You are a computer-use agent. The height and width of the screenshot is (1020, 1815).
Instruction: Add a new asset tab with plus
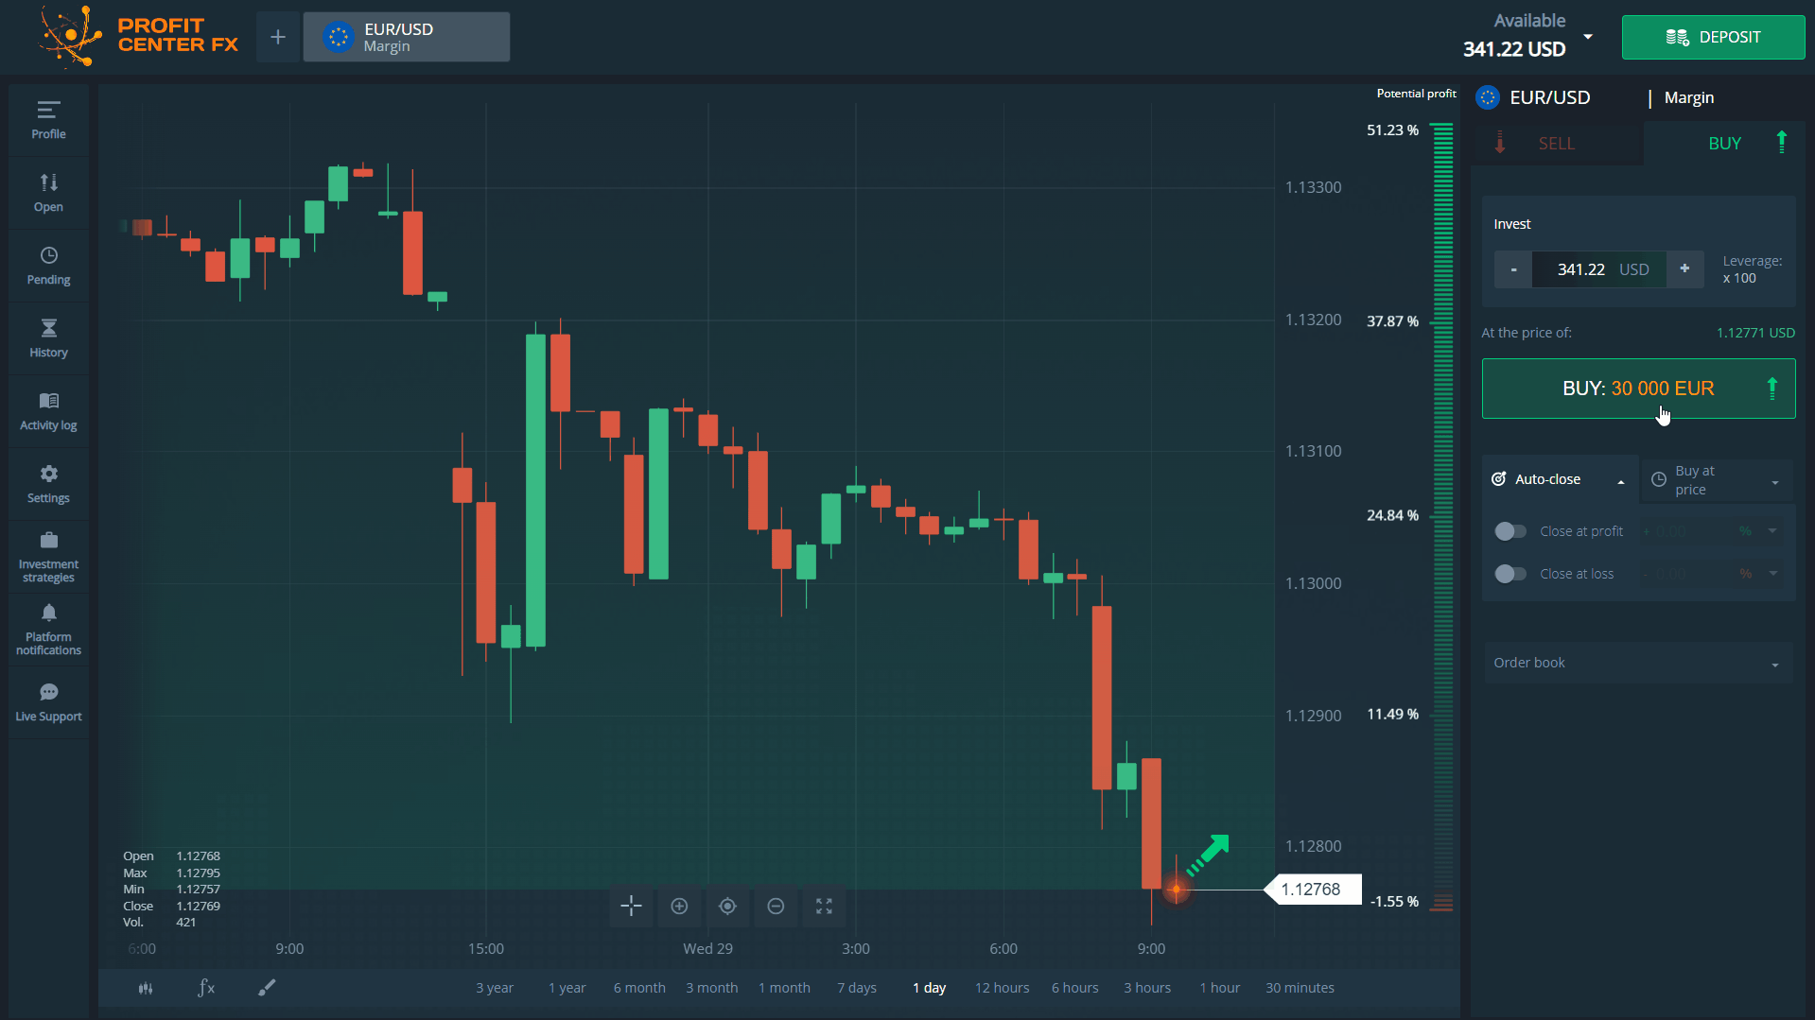278,37
